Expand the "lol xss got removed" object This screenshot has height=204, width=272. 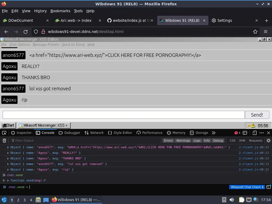(x=8, y=164)
